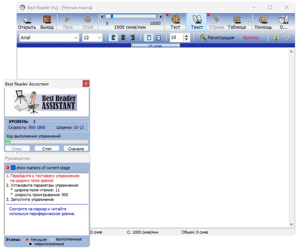
Task: Click the right handle of the ruler marker
Action: click(179, 45)
